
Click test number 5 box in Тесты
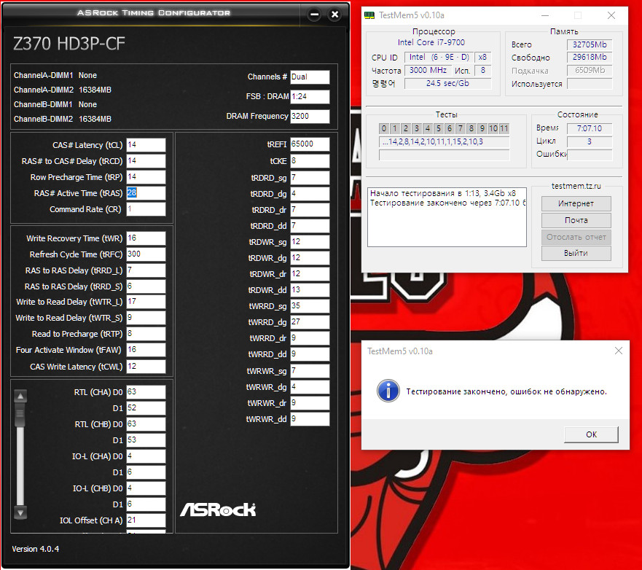[x=439, y=128]
